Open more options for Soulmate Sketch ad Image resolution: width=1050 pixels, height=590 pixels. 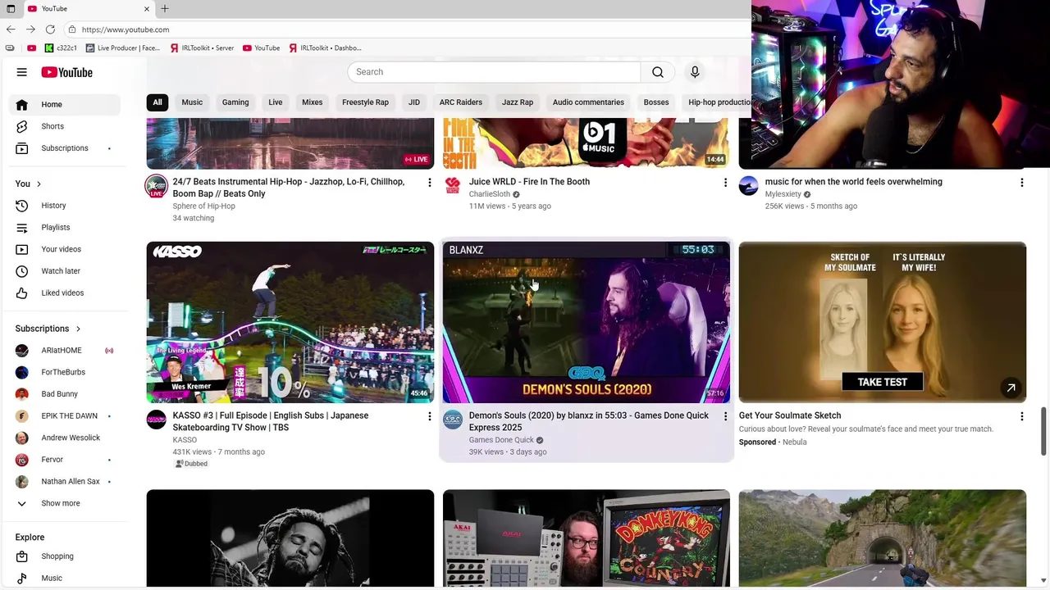click(1021, 416)
